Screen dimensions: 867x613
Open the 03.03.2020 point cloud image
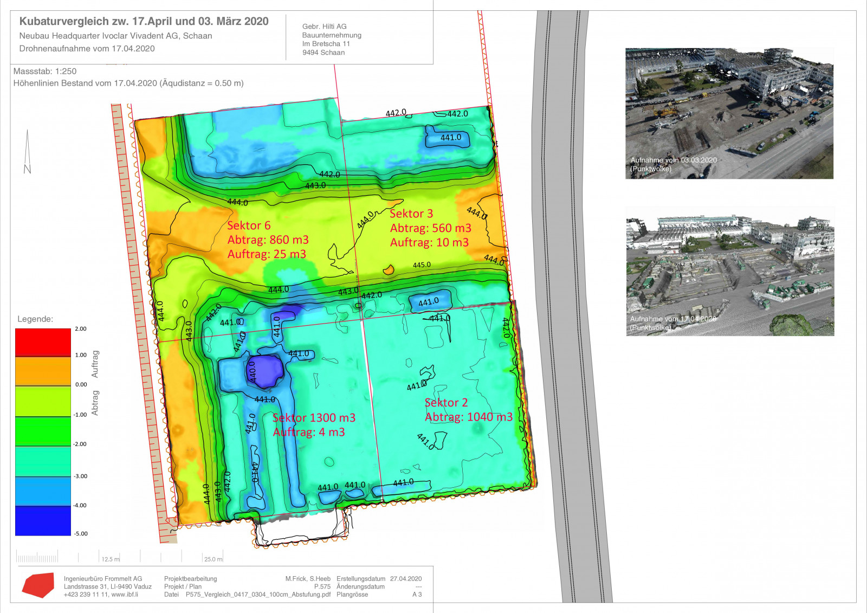point(729,113)
